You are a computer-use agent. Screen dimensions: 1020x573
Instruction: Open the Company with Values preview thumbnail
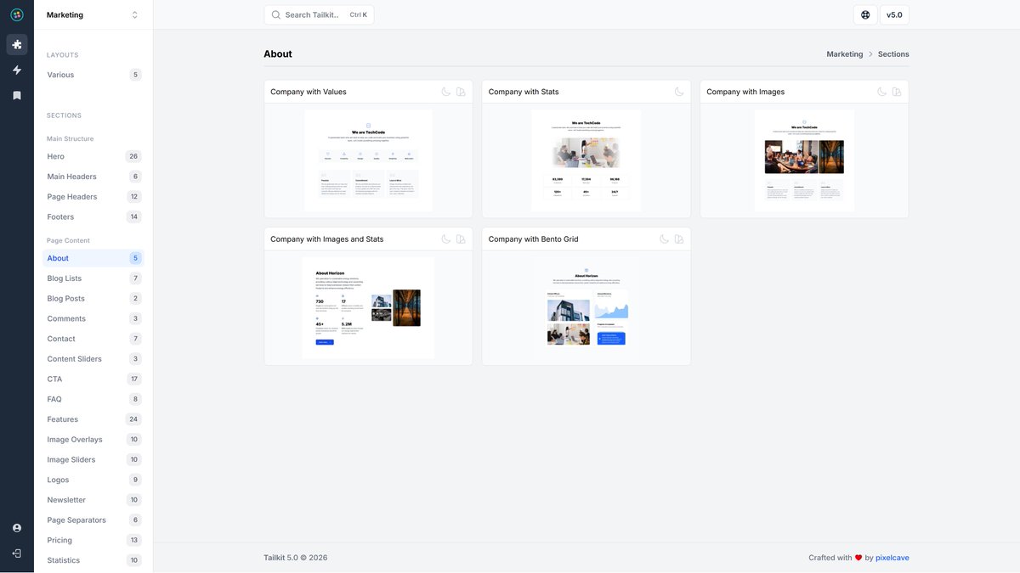pos(368,160)
